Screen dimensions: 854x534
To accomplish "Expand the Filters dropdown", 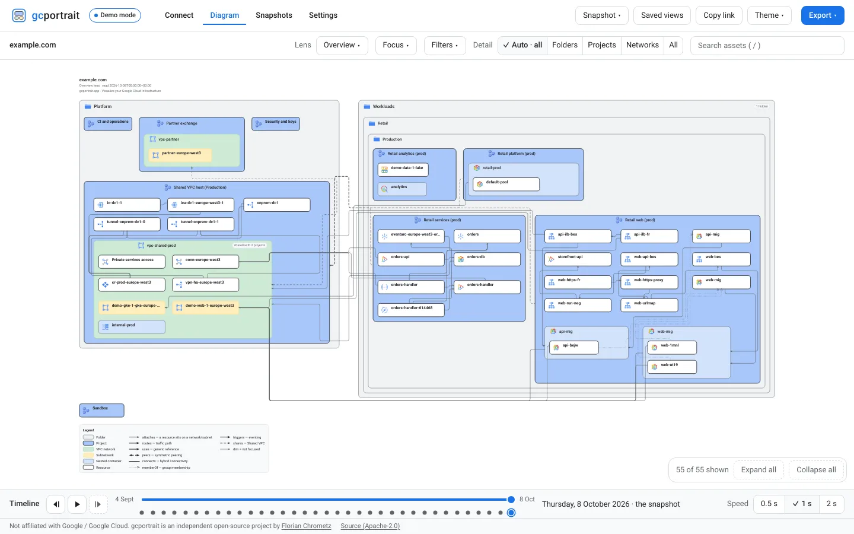I will coord(445,45).
